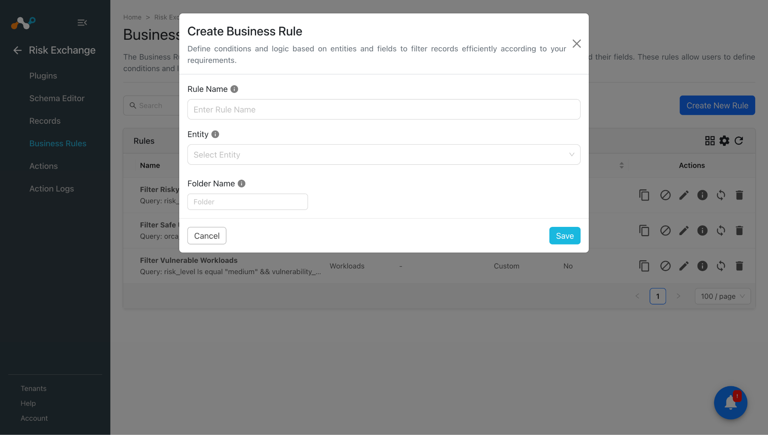Click the column sort arrows

(621, 165)
